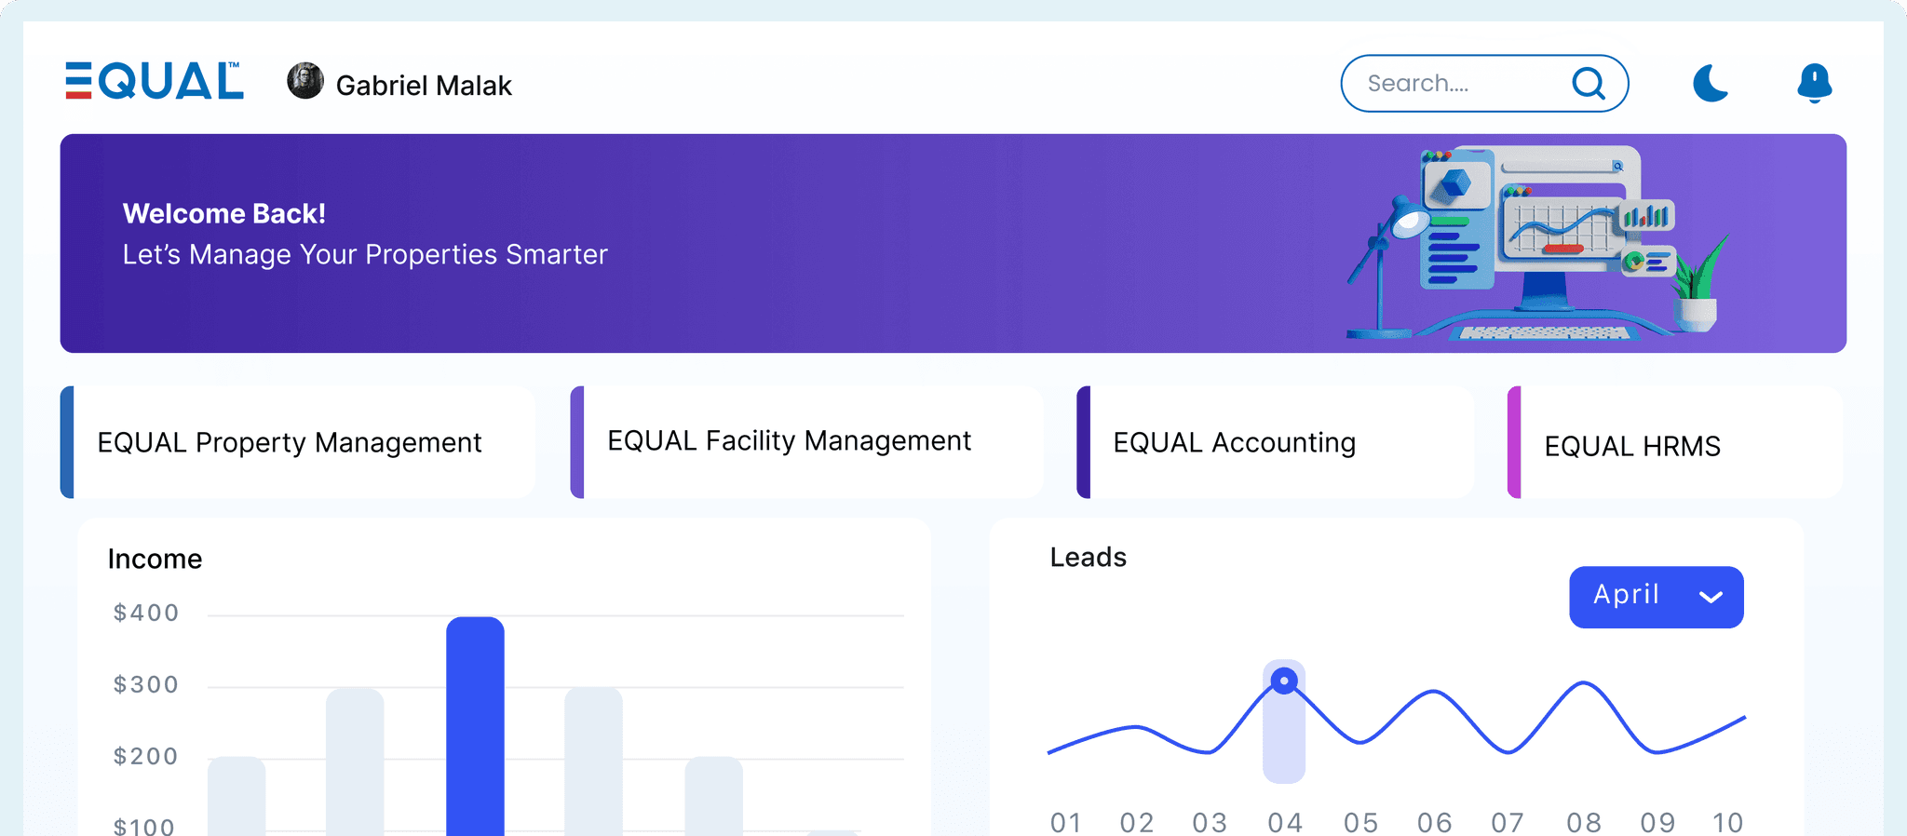
Task: Expand the April month dropdown
Action: (1657, 597)
